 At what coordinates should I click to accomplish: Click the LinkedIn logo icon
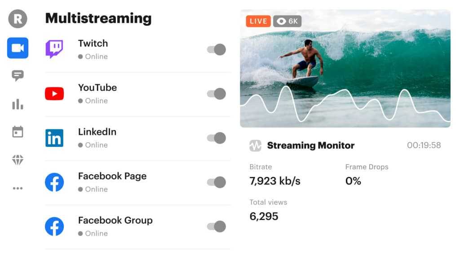(x=54, y=138)
